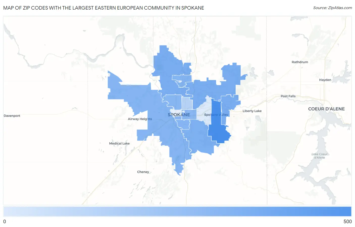
Task: Click the Medical Lake map label
Action: pyautogui.click(x=119, y=143)
